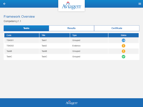The height and width of the screenshot is (107, 143).
Task: Click the Title column header
Action: click(54, 35)
